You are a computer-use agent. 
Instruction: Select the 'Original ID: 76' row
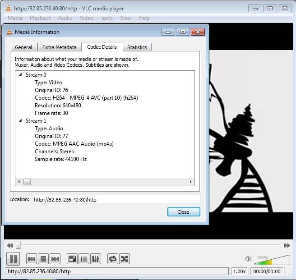51,90
